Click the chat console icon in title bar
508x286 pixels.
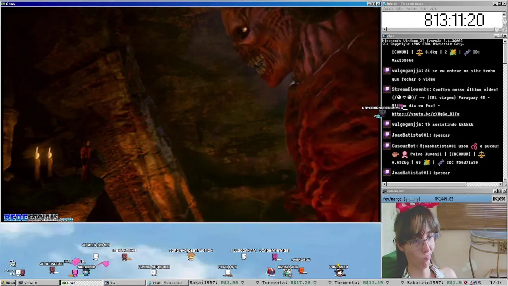click(x=385, y=36)
